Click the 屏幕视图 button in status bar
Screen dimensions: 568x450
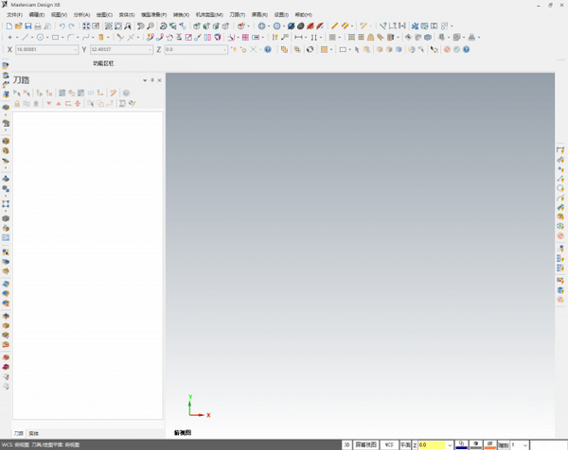tap(365, 444)
